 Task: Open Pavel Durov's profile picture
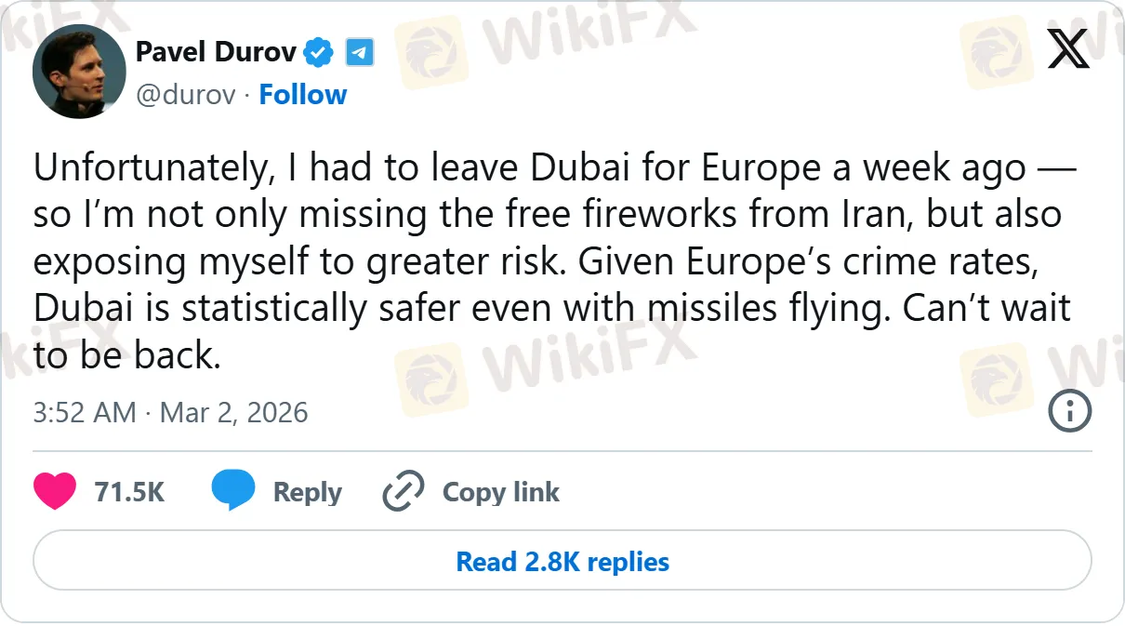click(x=79, y=72)
